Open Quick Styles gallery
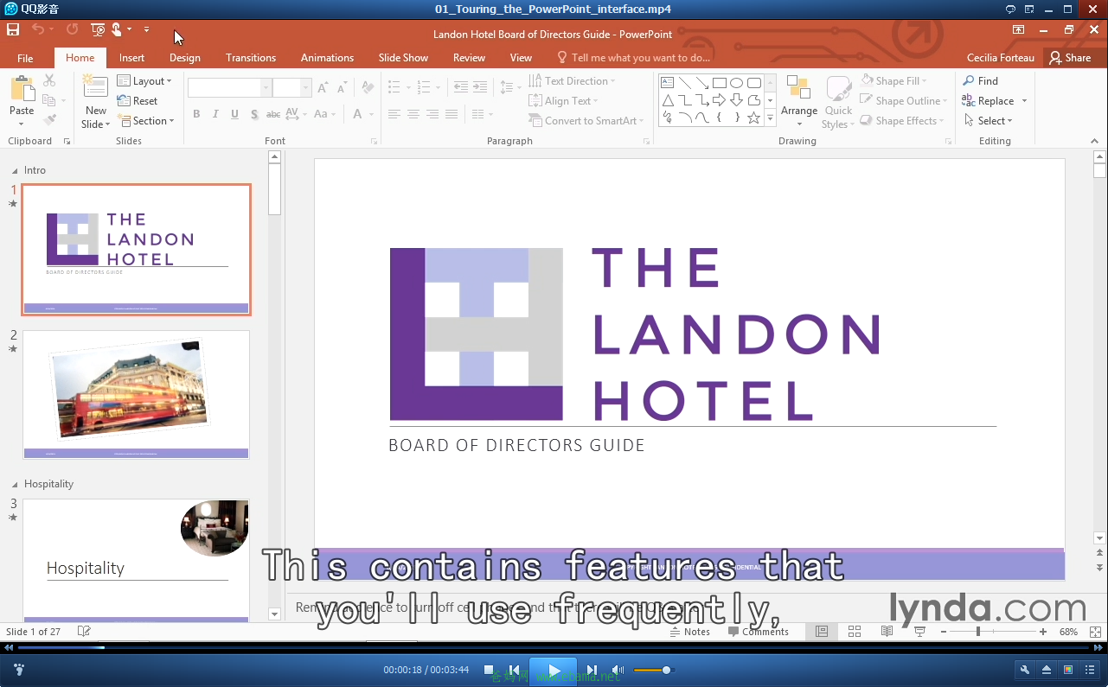The width and height of the screenshot is (1108, 687). point(838,102)
